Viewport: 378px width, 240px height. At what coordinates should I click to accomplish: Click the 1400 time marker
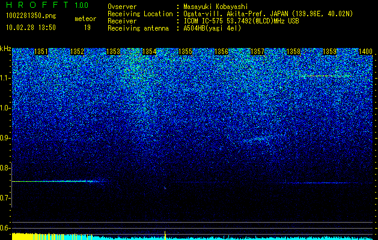(366, 52)
